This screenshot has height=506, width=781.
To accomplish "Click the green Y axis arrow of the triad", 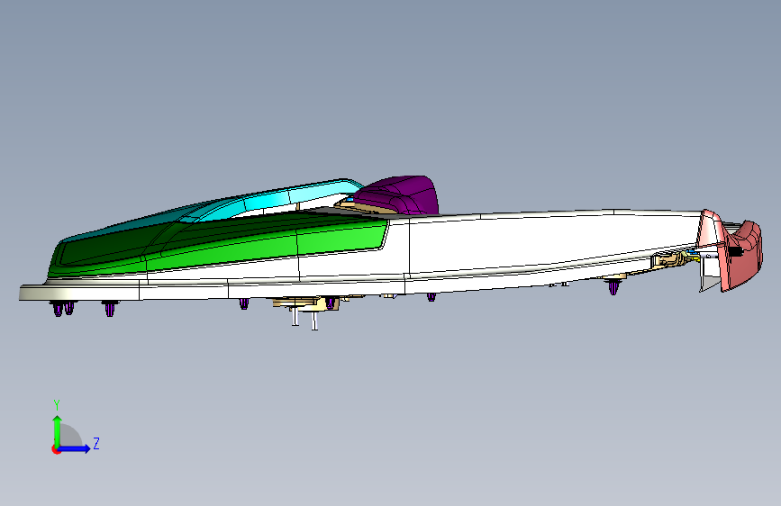I will point(58,430).
